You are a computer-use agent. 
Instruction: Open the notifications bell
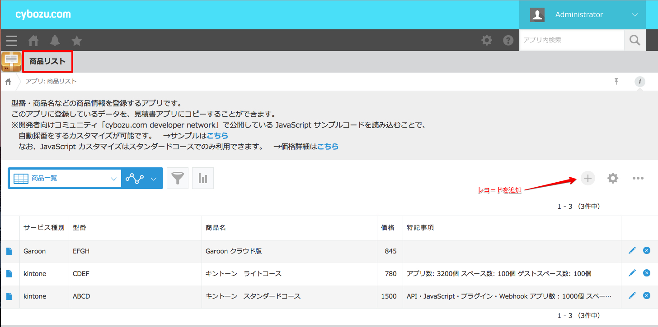55,41
